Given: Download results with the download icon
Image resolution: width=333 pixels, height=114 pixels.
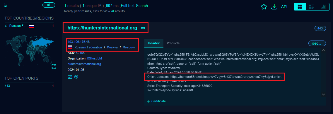Looking at the screenshot, I should [x=274, y=7].
